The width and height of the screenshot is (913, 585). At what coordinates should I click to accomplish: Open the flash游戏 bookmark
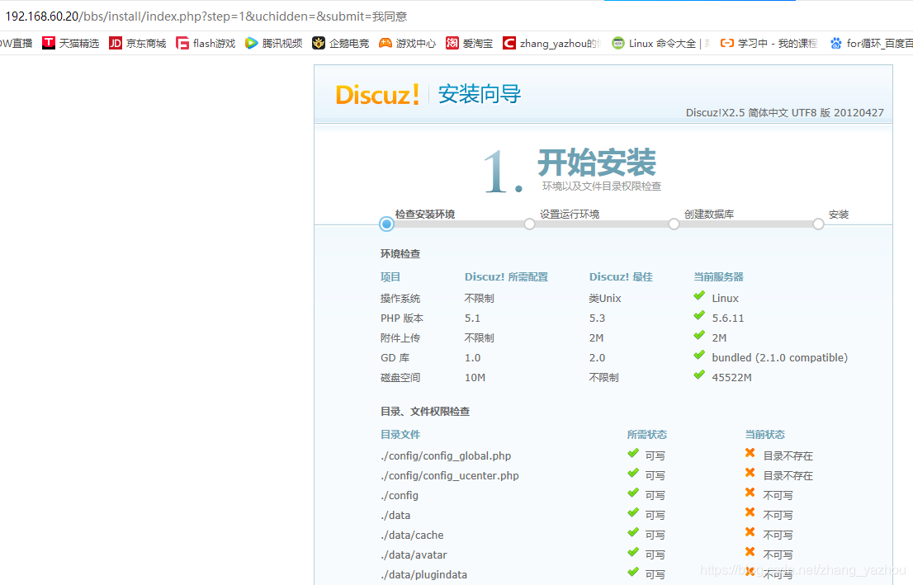pos(206,43)
